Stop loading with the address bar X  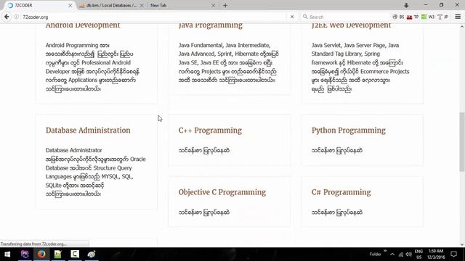(292, 17)
